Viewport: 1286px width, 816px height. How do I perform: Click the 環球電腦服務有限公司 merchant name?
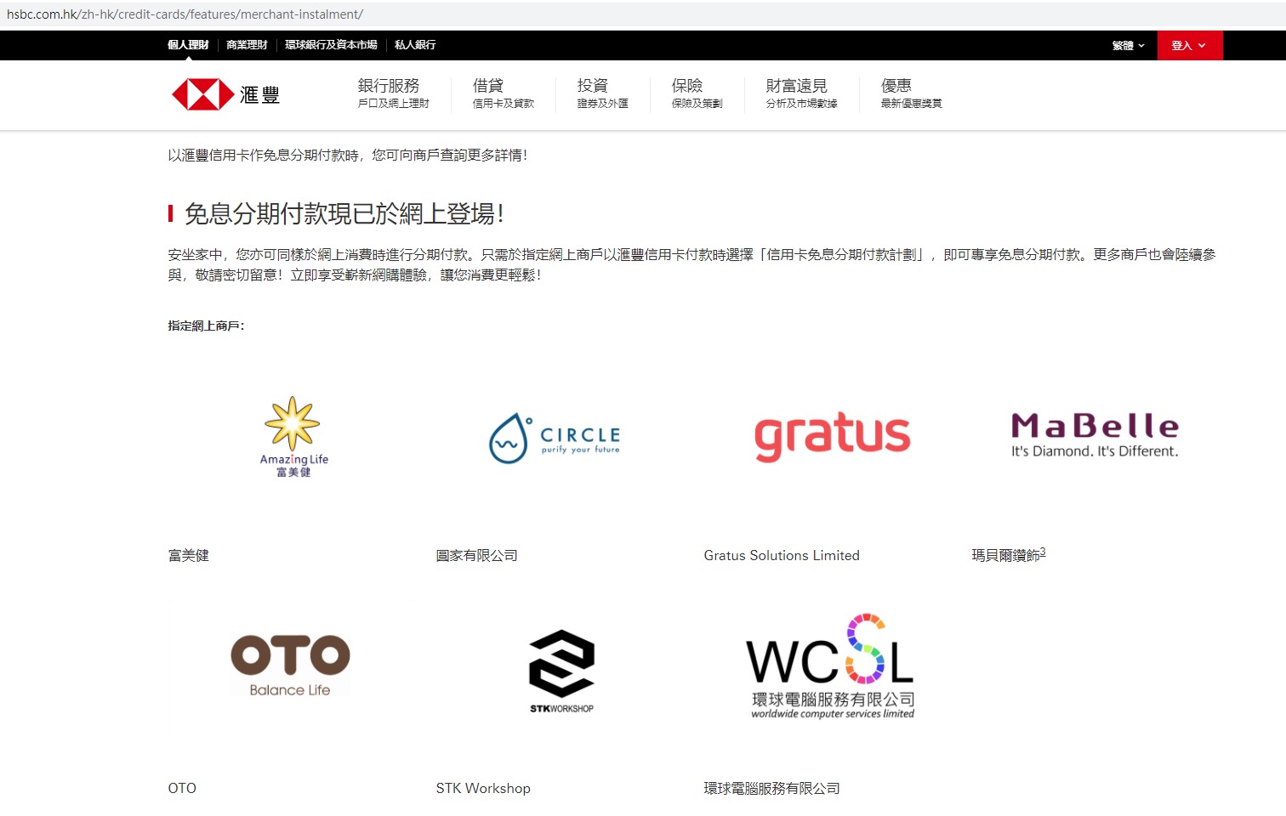click(771, 789)
